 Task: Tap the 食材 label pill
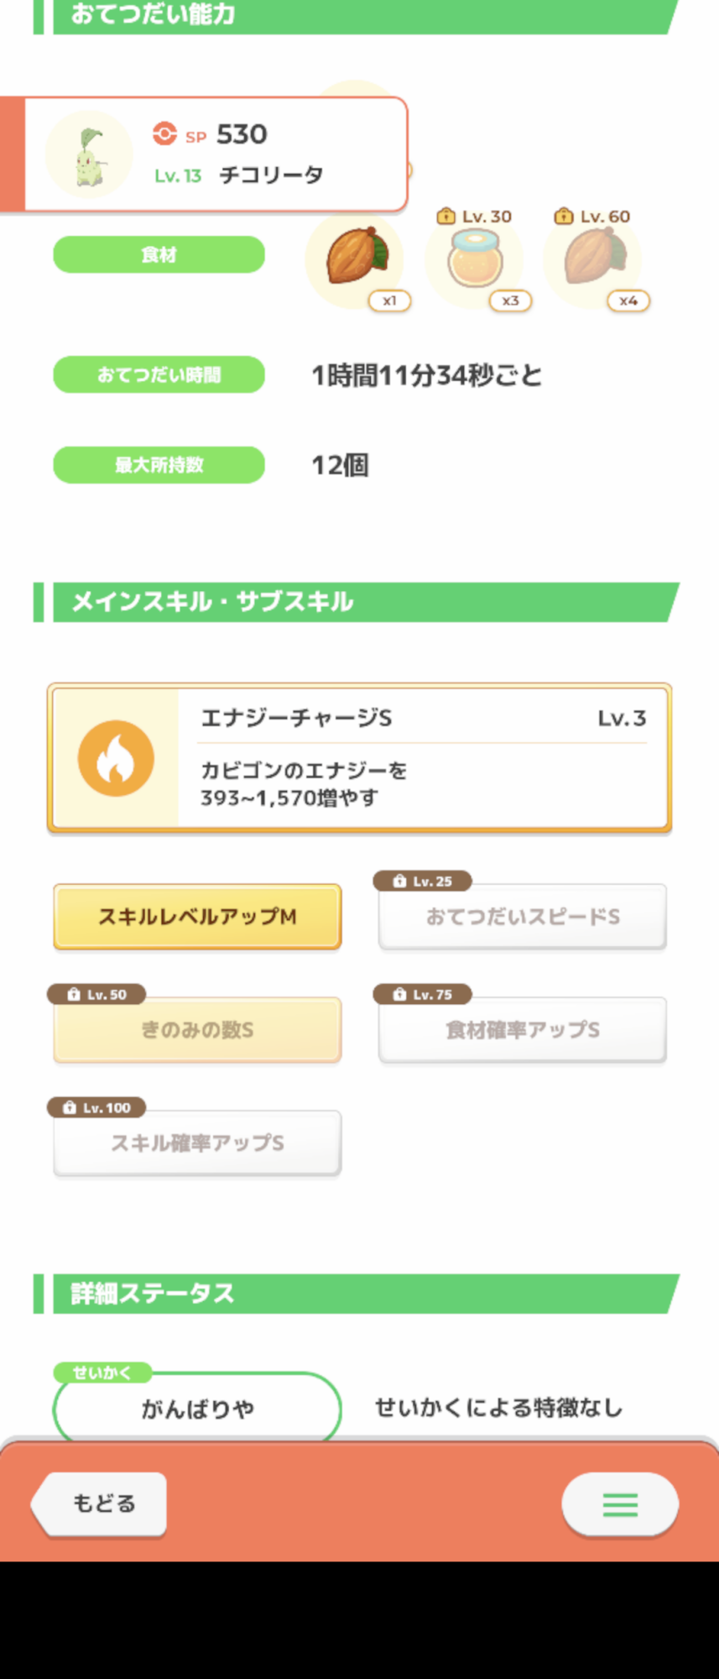(159, 254)
